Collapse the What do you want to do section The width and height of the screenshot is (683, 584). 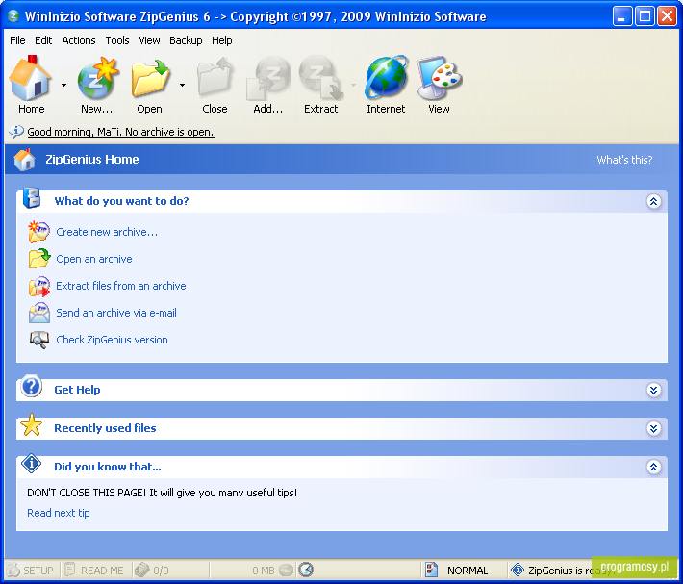point(653,201)
